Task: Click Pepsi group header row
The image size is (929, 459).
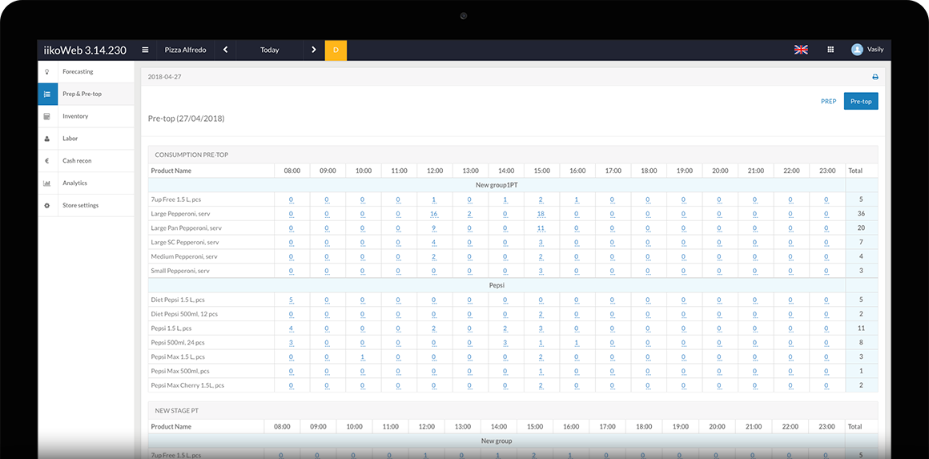Action: tap(497, 285)
